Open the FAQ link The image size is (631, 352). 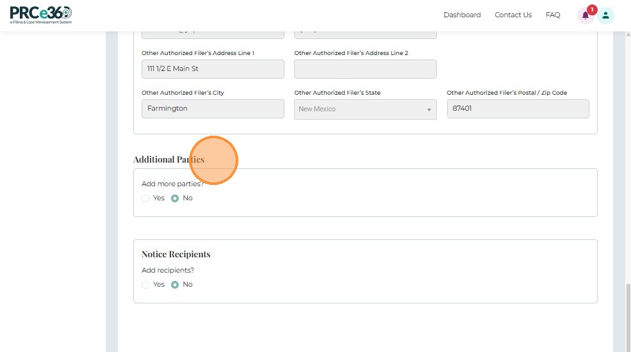coord(553,15)
